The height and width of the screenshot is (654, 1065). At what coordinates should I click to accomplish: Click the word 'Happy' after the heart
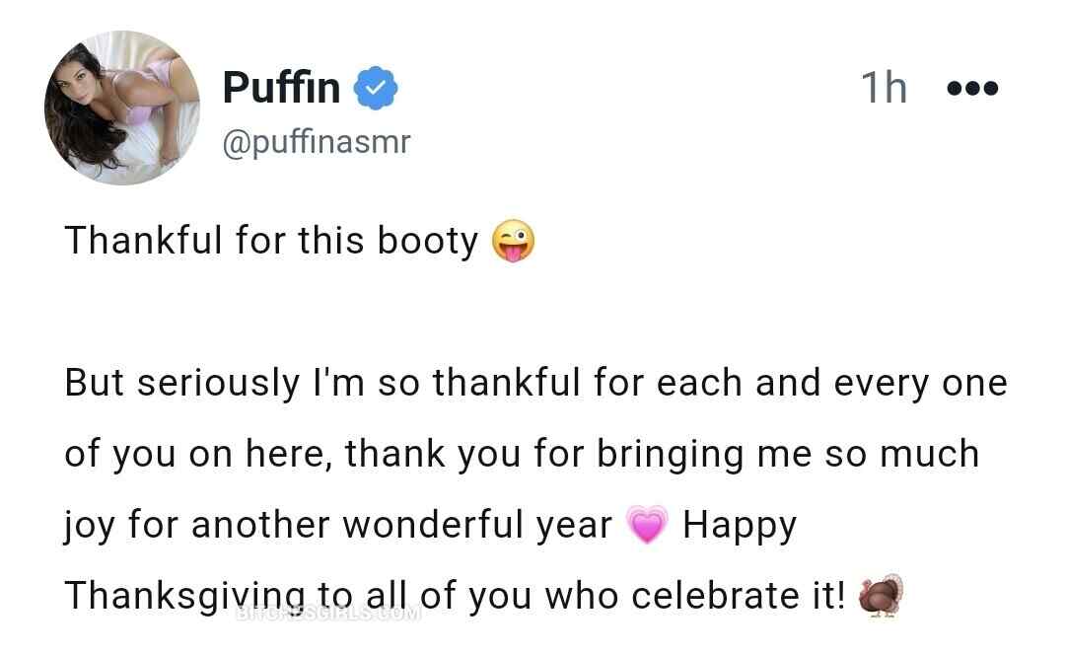pyautogui.click(x=739, y=525)
